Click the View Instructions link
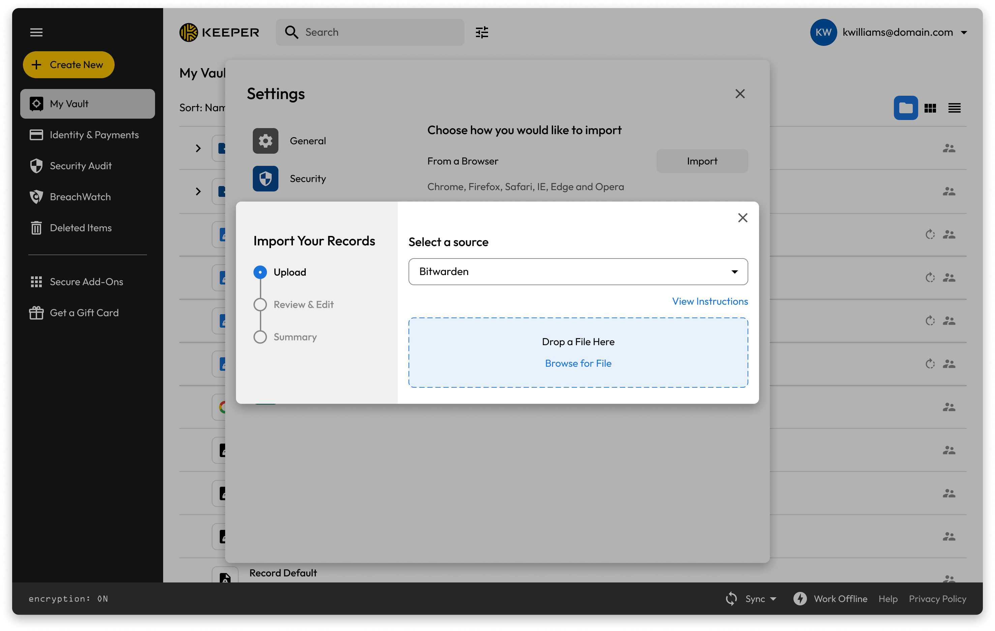This screenshot has height=631, width=995. [x=710, y=301]
